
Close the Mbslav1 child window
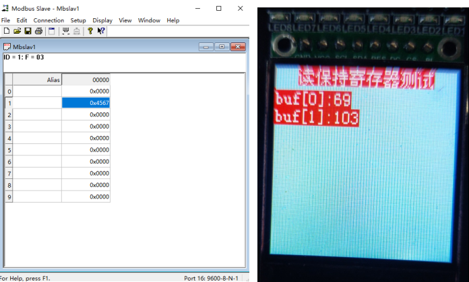[238, 46]
